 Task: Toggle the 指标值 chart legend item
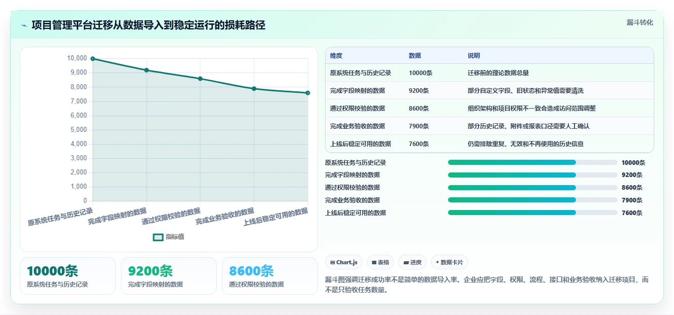coord(169,237)
